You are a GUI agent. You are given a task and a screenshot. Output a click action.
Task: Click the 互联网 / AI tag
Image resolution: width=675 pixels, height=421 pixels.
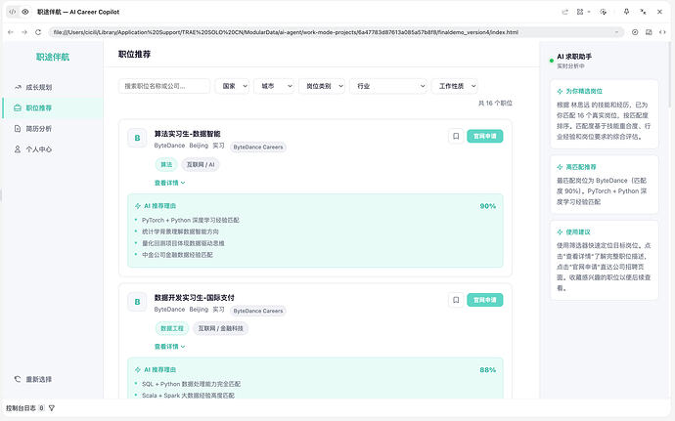pyautogui.click(x=201, y=165)
